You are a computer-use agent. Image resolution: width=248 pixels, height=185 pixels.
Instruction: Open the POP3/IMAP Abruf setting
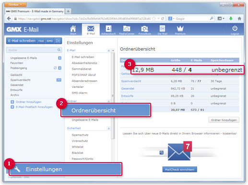tap(83, 75)
